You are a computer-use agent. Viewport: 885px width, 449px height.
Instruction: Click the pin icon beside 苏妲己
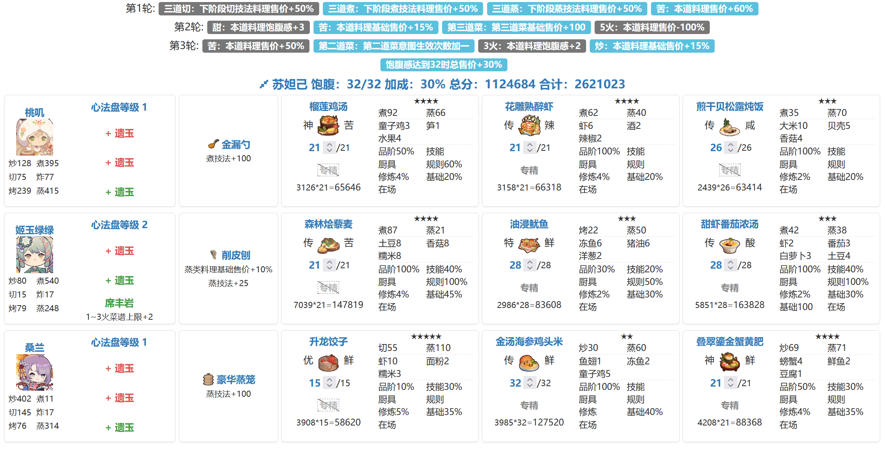[x=264, y=84]
